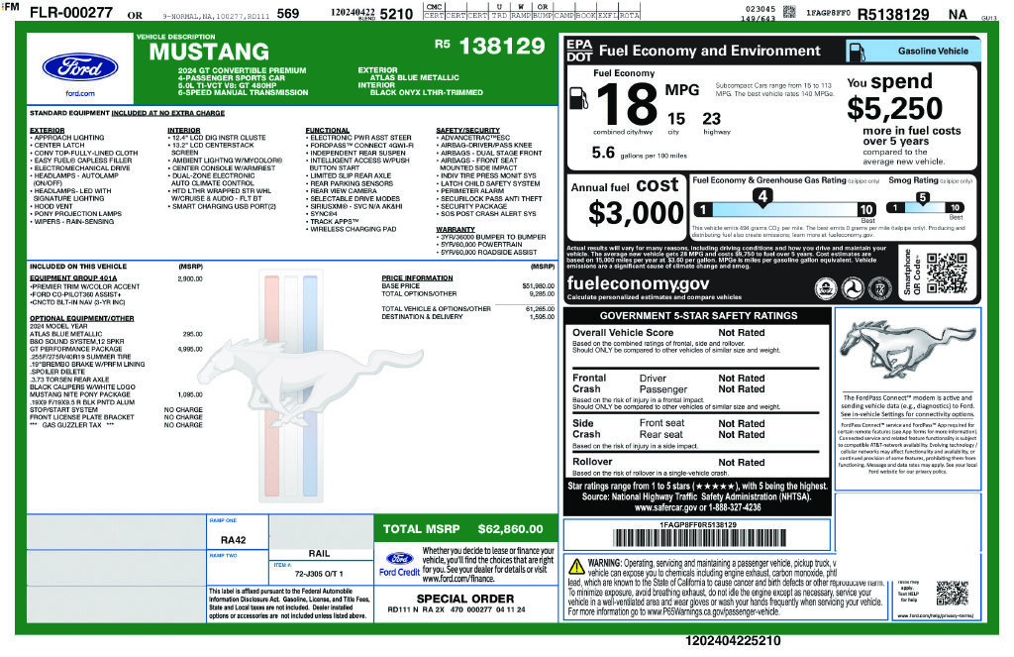Click the EPA DOT emblem
This screenshot has height=657, width=1014.
tap(578, 51)
